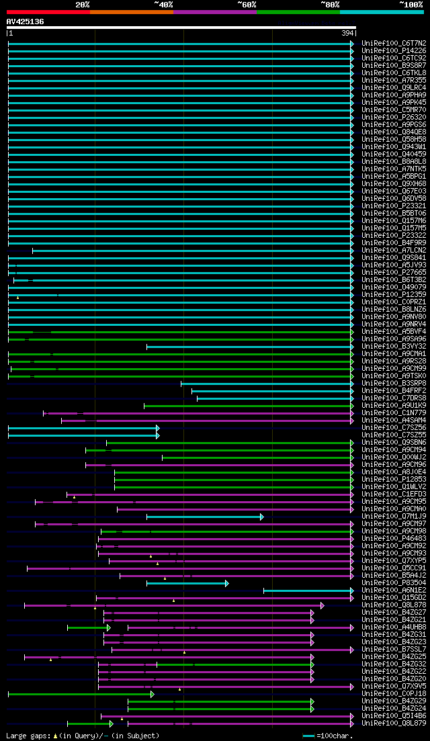430x741 pixels.
Task: Go to hit UniRef100_Q8L879
Action: click(394, 724)
